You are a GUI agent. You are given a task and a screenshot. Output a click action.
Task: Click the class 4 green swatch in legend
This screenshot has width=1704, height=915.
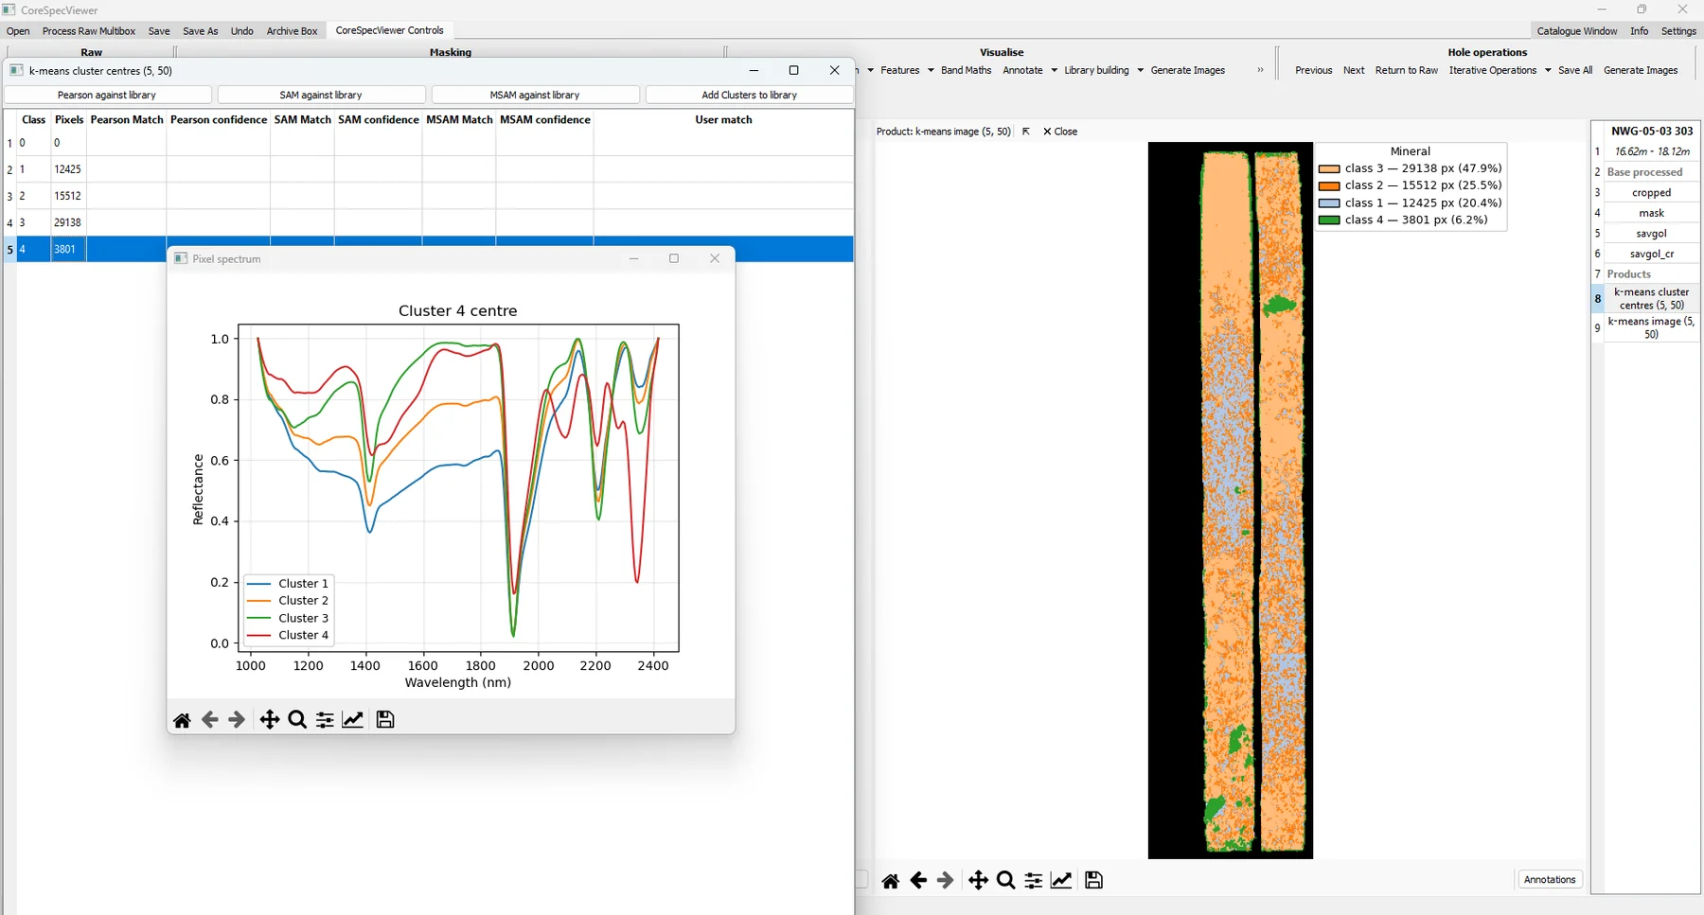click(1329, 220)
